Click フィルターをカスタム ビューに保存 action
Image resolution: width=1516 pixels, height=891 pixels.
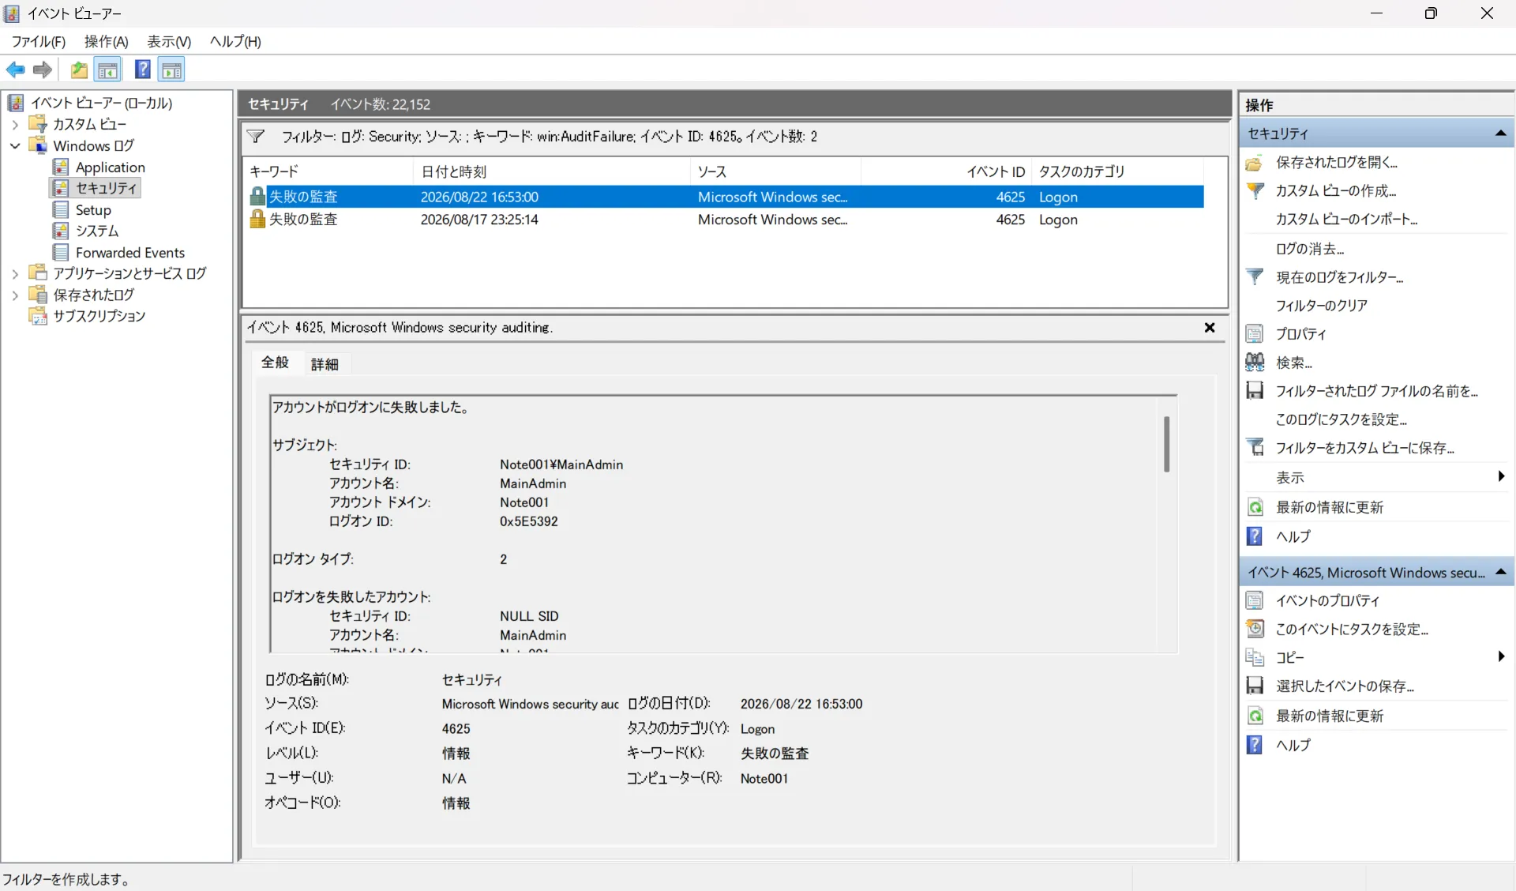point(1364,448)
